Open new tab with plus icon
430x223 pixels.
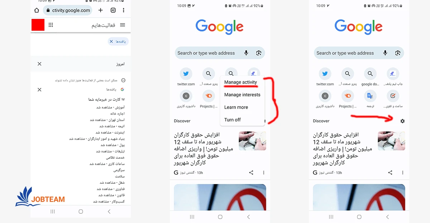(101, 10)
